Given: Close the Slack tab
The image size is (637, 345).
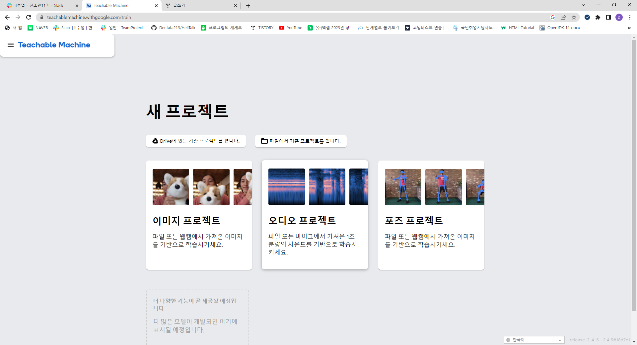Looking at the screenshot, I should click(x=77, y=6).
